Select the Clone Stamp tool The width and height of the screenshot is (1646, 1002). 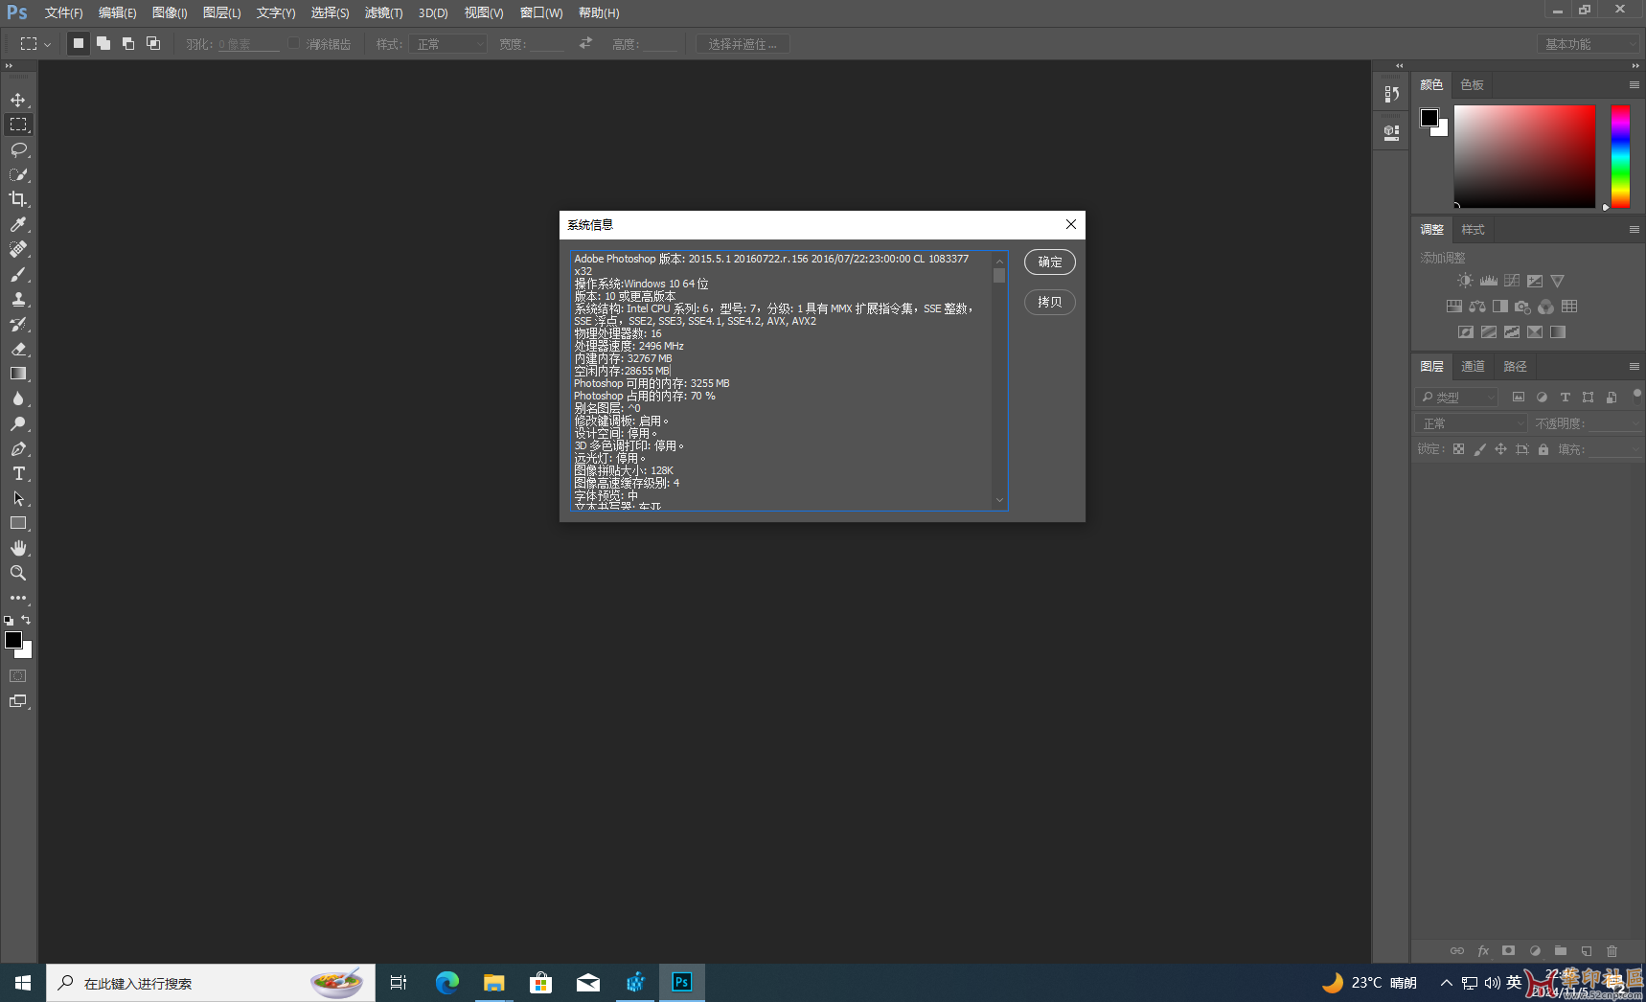18,299
